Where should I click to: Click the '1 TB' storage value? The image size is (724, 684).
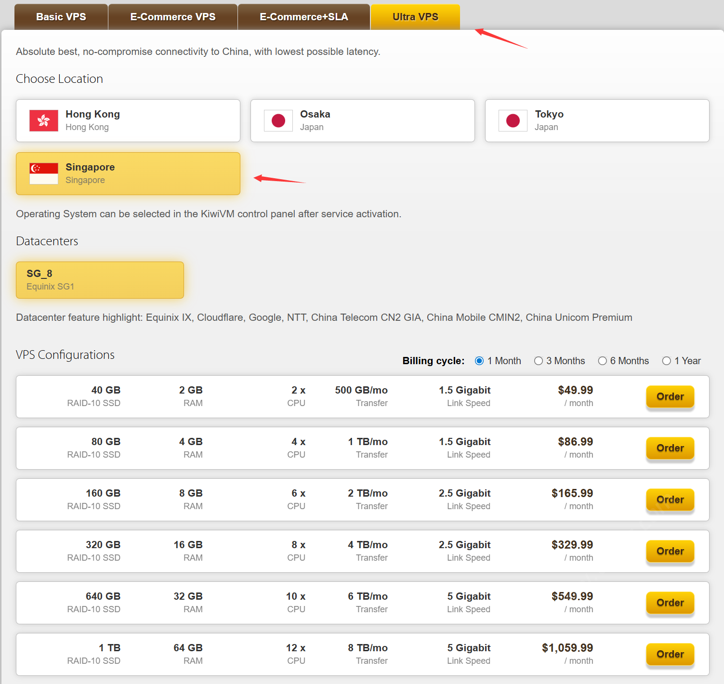(x=110, y=648)
